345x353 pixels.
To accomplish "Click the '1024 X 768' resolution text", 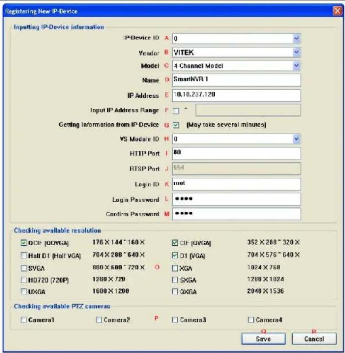I will point(263,267).
